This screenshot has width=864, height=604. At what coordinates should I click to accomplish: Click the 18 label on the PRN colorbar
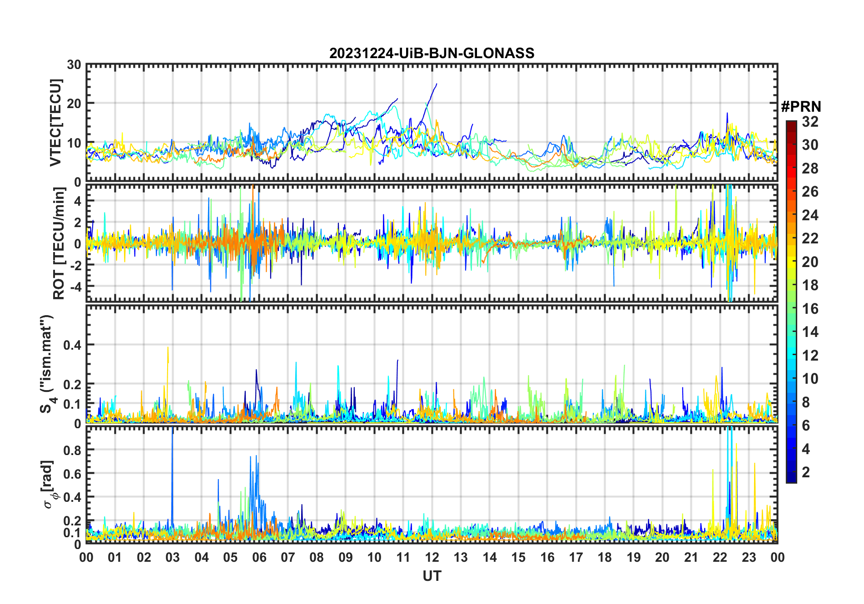(x=810, y=285)
